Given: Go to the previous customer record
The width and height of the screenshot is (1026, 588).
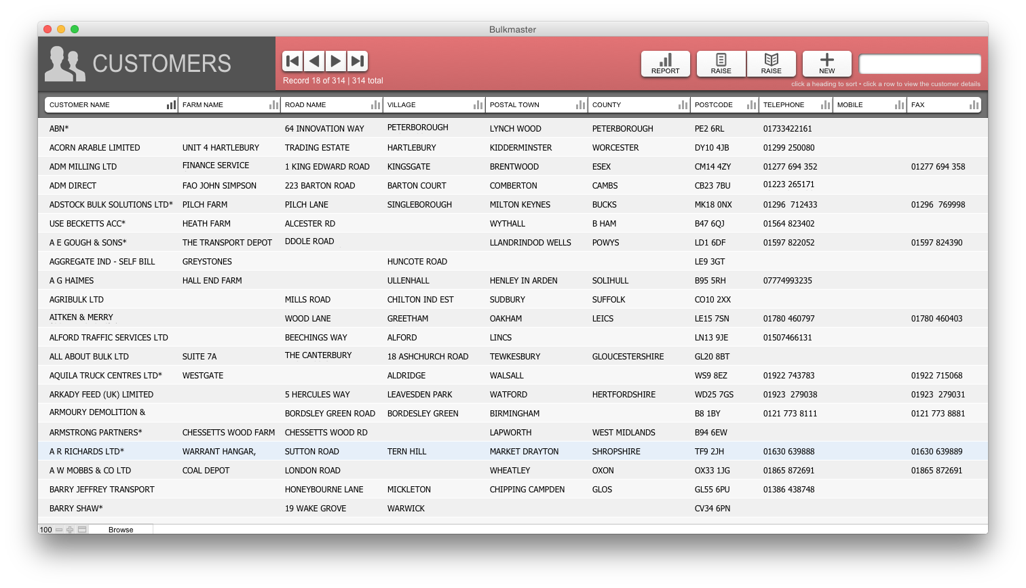Looking at the screenshot, I should point(314,61).
